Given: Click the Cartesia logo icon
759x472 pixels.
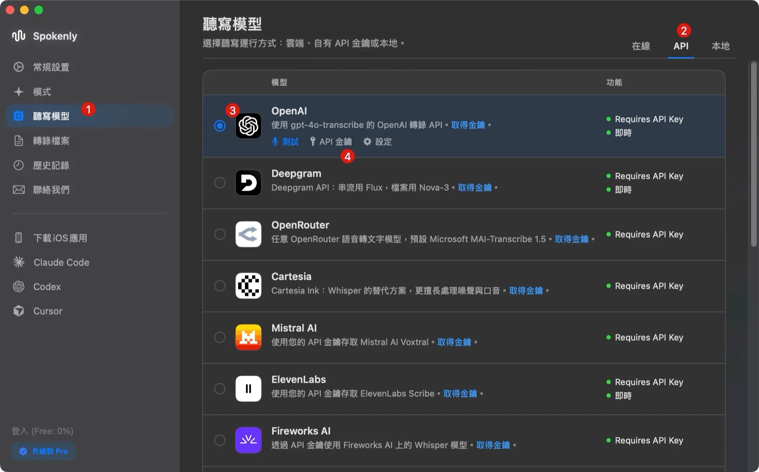Looking at the screenshot, I should (248, 286).
